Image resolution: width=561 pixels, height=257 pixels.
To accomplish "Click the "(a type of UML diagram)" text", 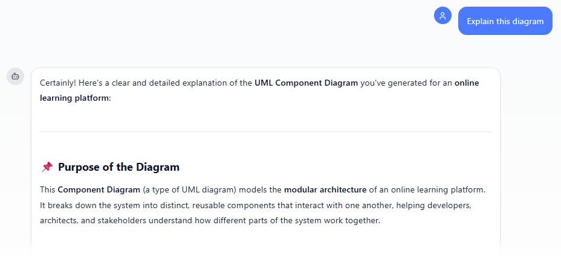I will click(190, 189).
